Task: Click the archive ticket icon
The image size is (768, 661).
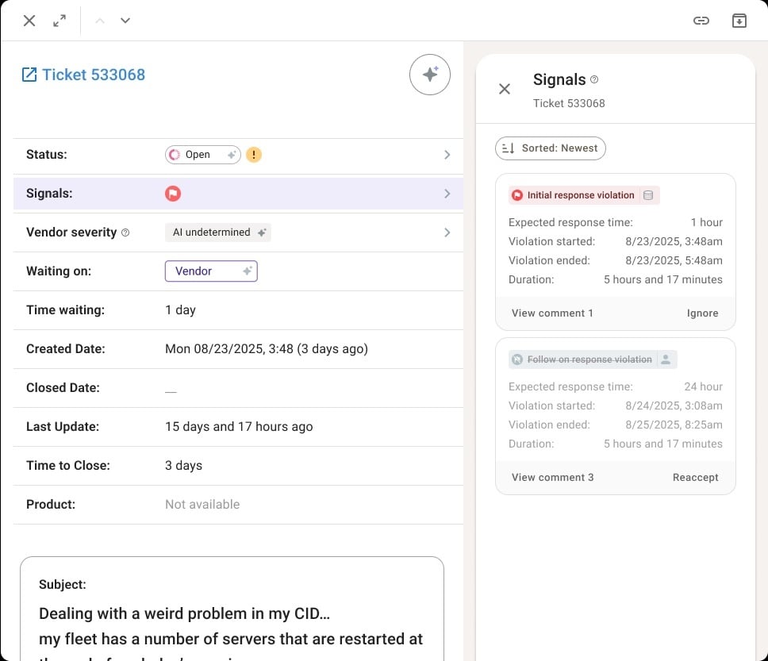Action: (x=739, y=21)
